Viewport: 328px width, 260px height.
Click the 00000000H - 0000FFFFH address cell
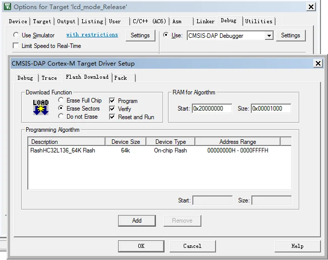click(x=238, y=150)
